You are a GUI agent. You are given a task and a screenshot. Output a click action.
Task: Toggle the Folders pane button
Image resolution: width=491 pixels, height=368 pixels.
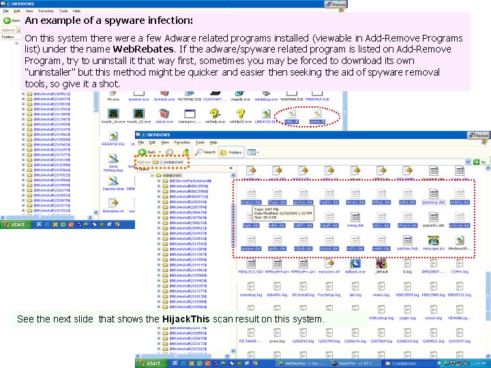[x=231, y=153]
